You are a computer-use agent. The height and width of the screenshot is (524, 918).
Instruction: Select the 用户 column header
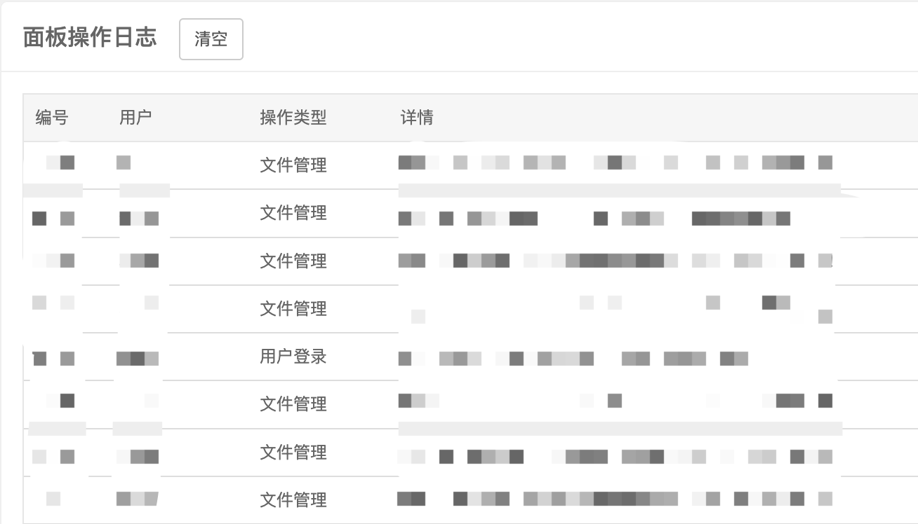pos(135,118)
